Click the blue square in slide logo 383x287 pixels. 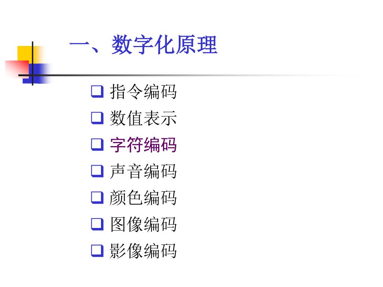click(x=37, y=74)
